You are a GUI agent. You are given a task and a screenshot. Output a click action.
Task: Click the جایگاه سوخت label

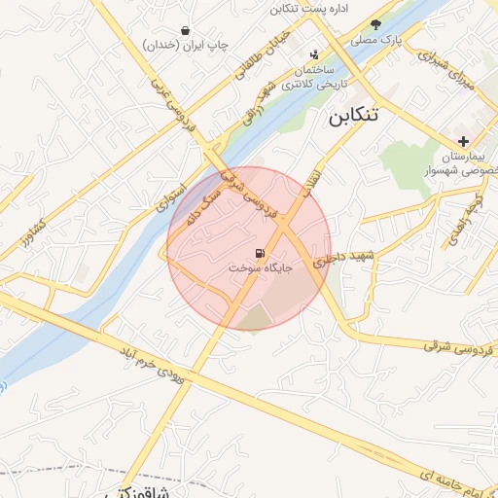(x=261, y=268)
